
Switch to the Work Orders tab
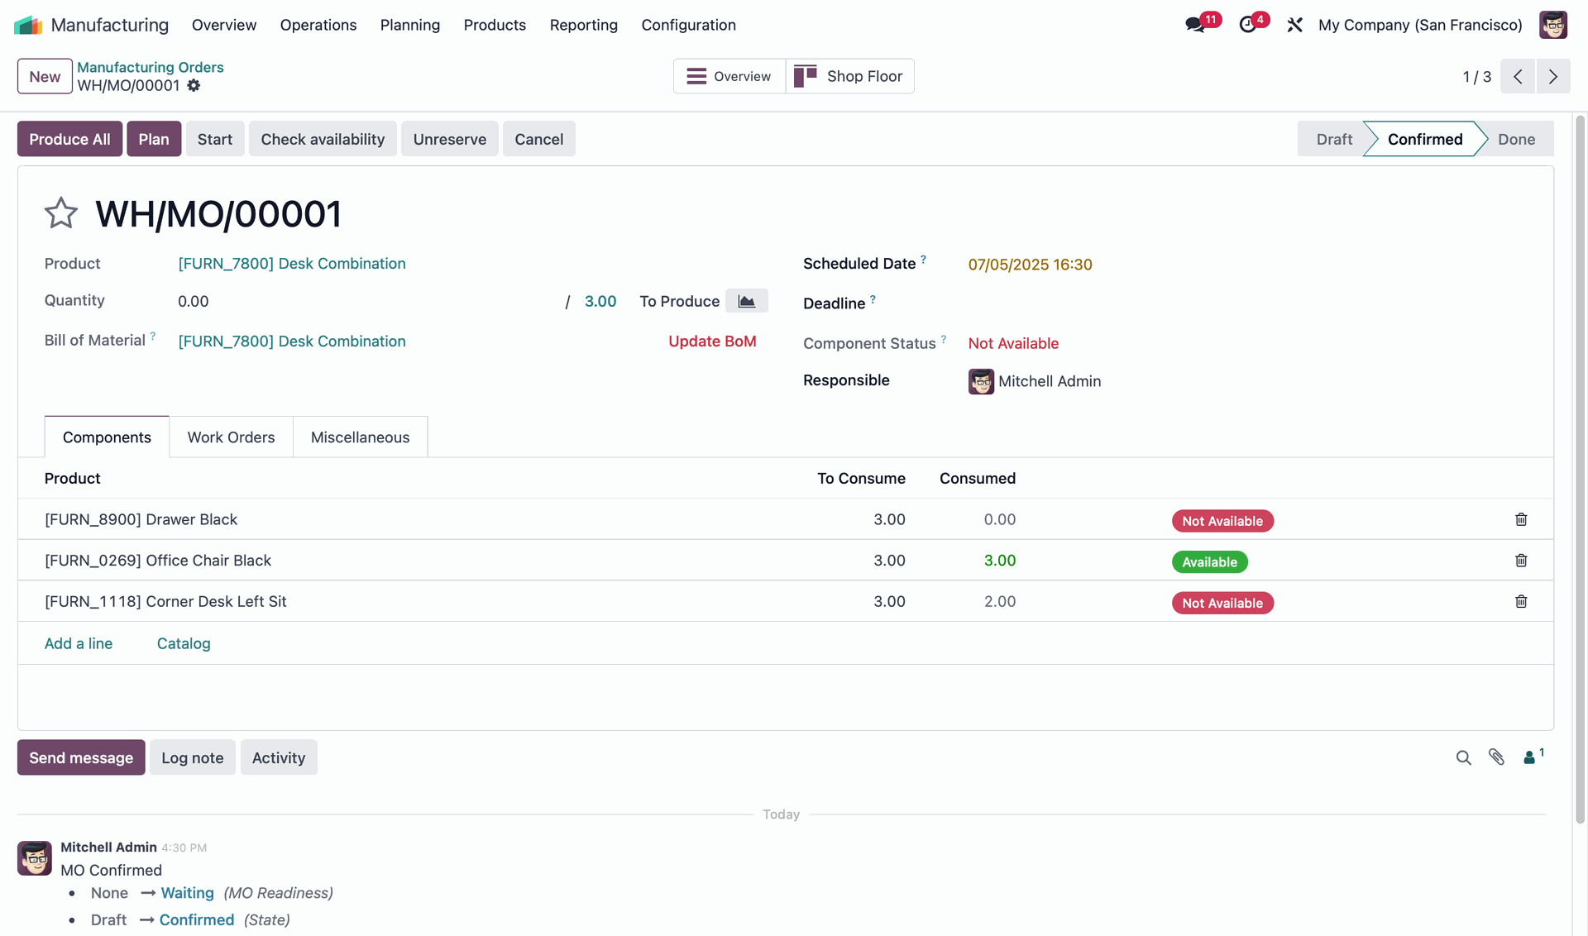point(231,437)
